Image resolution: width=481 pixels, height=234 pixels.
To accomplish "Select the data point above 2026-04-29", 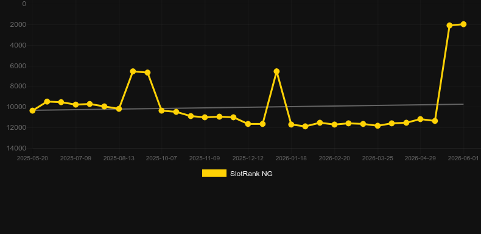I will click(421, 119).
